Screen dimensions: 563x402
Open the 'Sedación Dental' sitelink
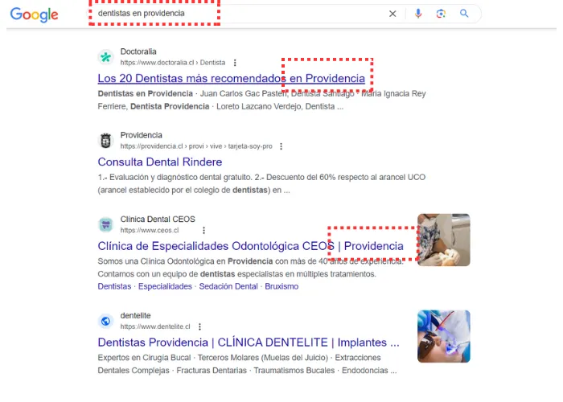tap(228, 286)
